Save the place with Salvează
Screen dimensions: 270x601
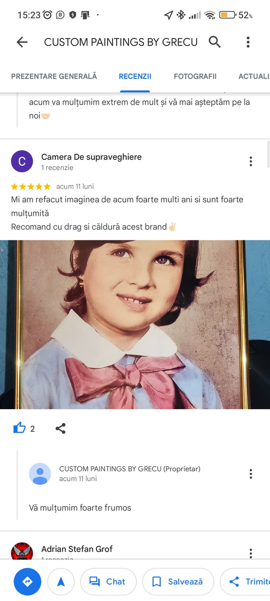178,581
